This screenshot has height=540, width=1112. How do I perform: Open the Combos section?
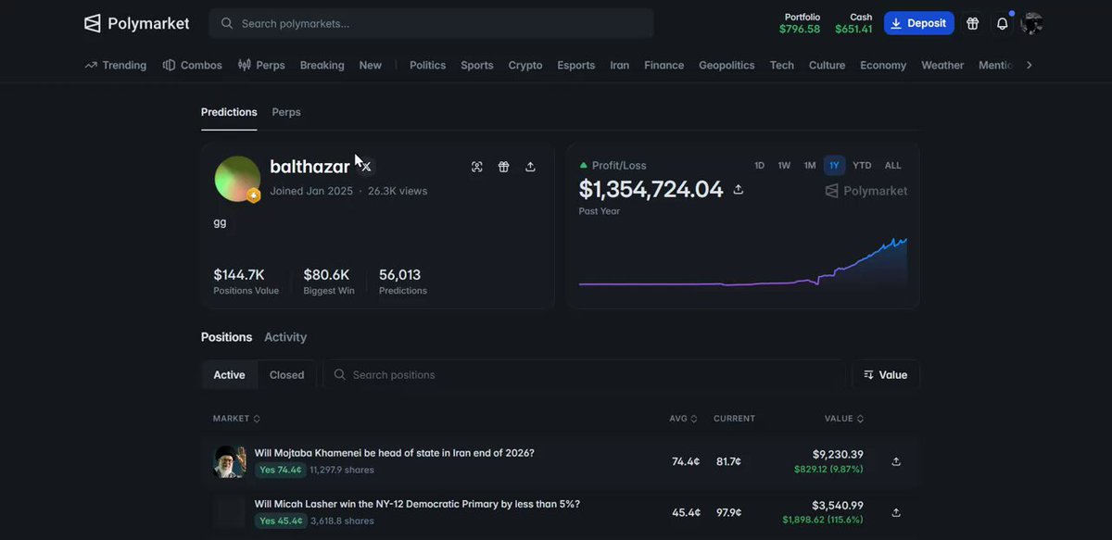pyautogui.click(x=193, y=65)
